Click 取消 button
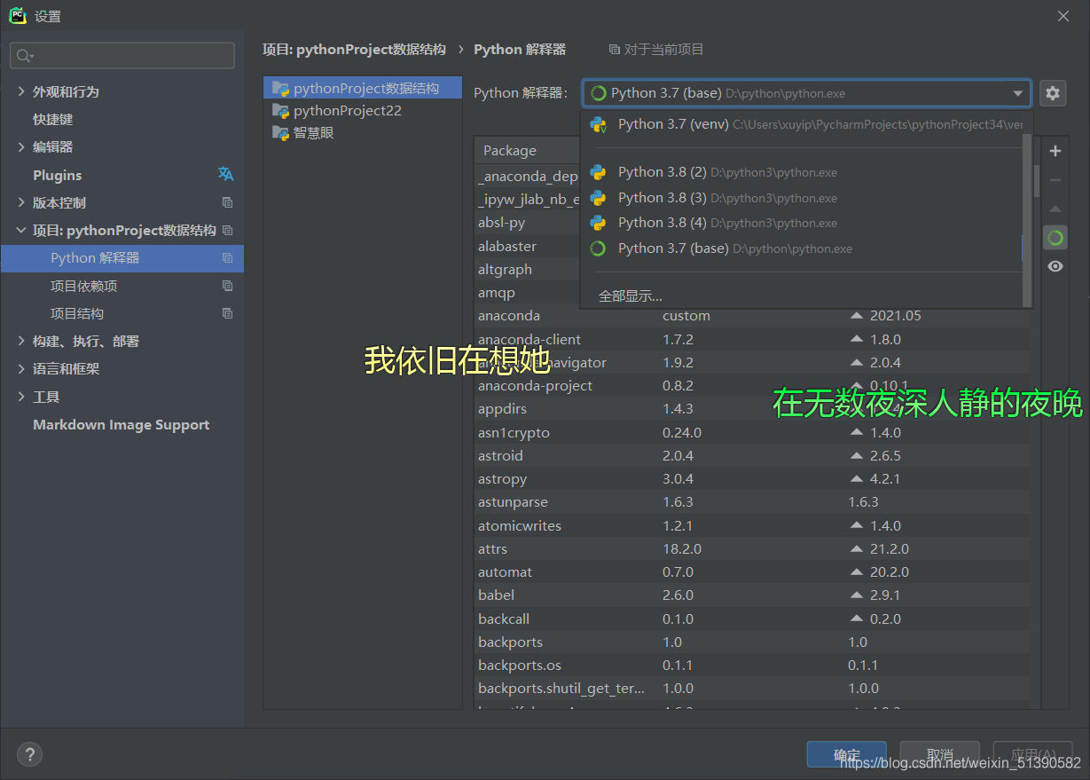Image resolution: width=1090 pixels, height=780 pixels. (x=940, y=754)
